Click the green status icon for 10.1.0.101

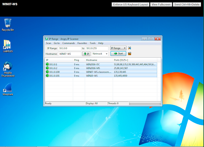tap(47, 75)
